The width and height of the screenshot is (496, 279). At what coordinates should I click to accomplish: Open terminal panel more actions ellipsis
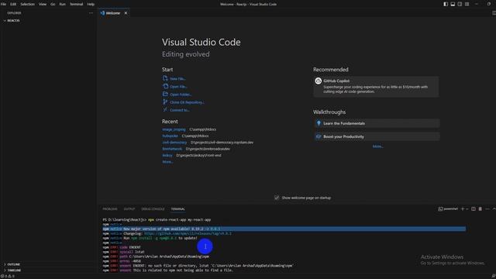[x=487, y=208]
